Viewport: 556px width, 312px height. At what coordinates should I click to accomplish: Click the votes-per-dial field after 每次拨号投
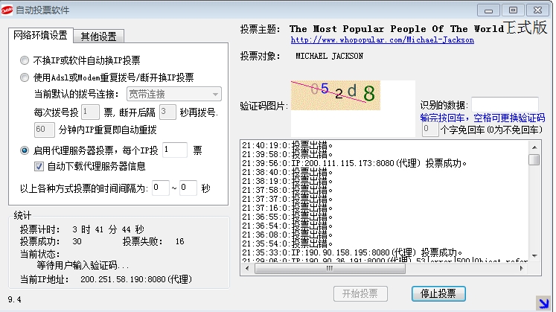coord(90,112)
